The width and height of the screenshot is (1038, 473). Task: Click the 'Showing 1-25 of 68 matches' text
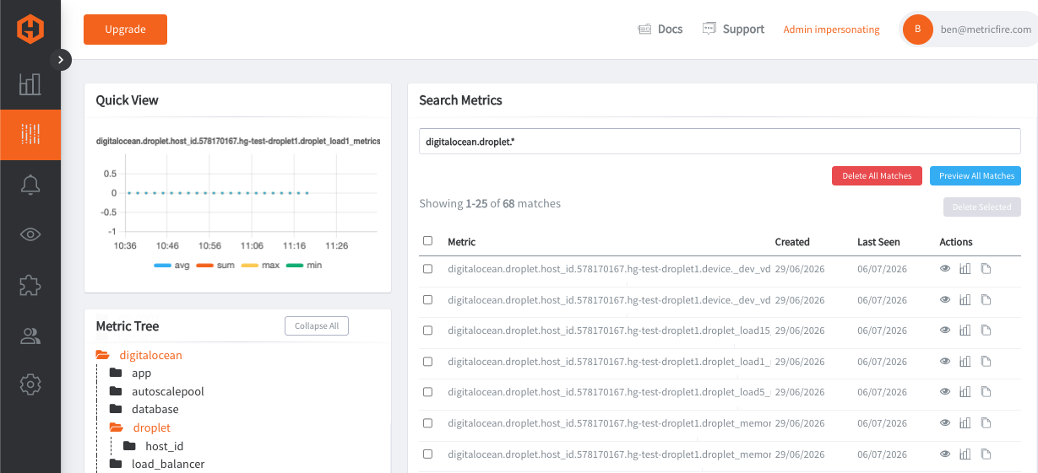490,203
